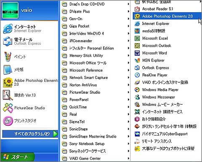Open SigmaTel folder entry
Screen dimensions: 202x162
[x=96, y=121]
